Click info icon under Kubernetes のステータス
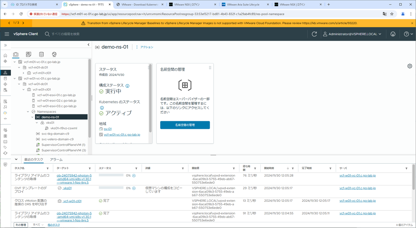The height and width of the screenshot is (228, 416). point(102,108)
